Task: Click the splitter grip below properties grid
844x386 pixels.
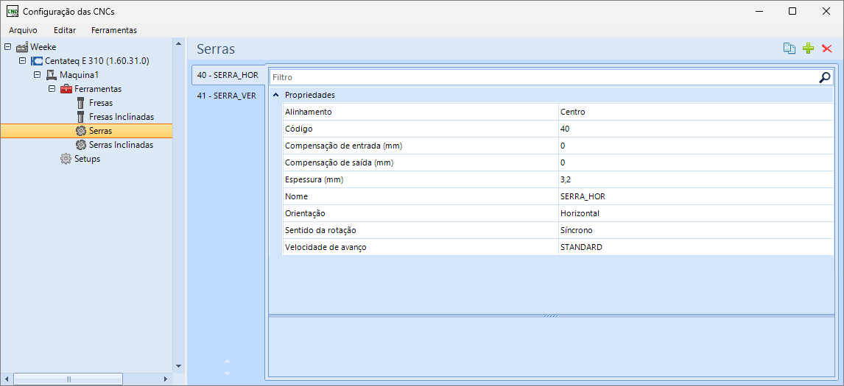Action: (x=551, y=315)
